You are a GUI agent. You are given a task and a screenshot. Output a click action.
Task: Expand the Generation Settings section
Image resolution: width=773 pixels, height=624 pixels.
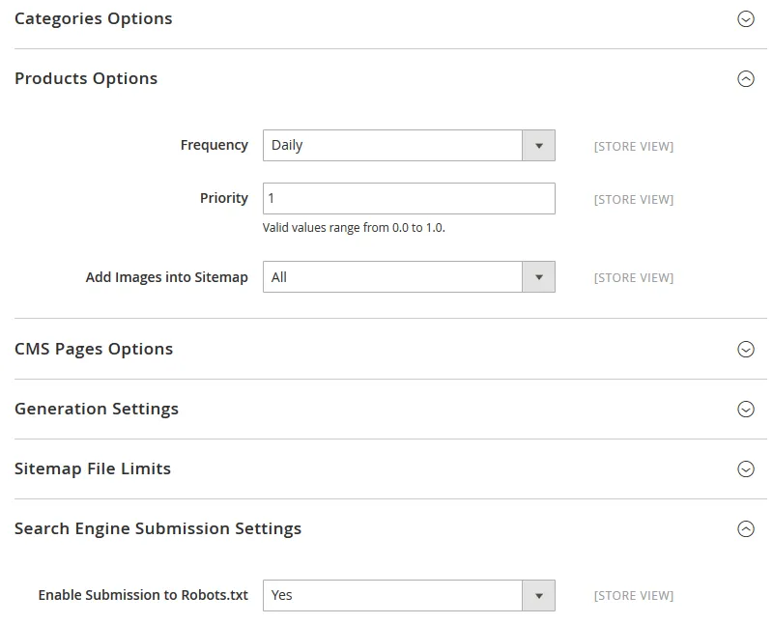click(x=96, y=409)
